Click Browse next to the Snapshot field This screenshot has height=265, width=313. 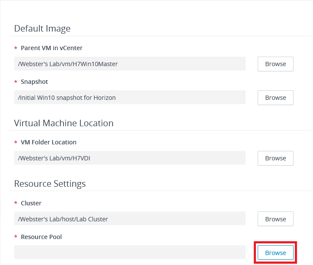[x=275, y=98]
